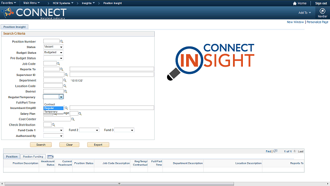Click the Sign out link
330x186 pixels.
tap(321, 4)
